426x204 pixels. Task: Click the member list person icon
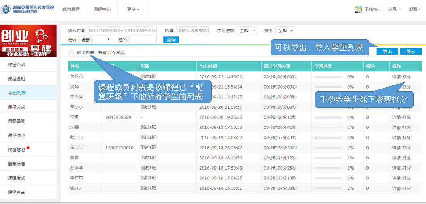(71, 52)
